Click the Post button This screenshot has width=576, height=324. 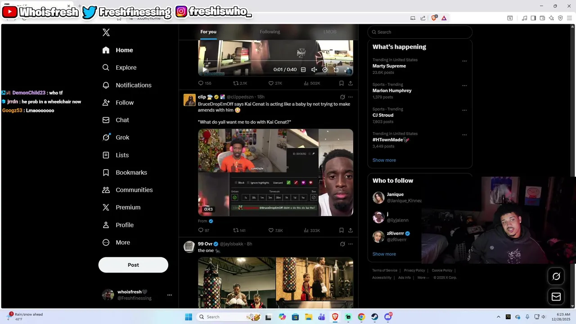pyautogui.click(x=133, y=265)
